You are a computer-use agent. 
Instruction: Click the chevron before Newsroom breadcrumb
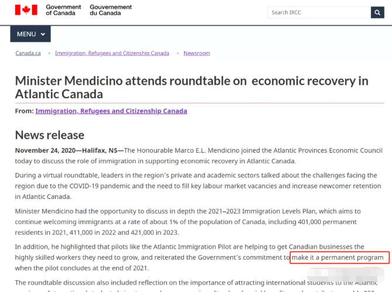(x=176, y=53)
